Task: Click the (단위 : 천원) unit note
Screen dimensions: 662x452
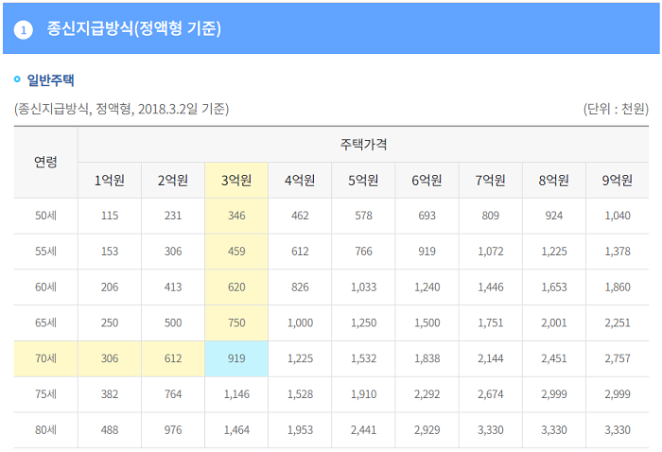Action: pyautogui.click(x=616, y=109)
